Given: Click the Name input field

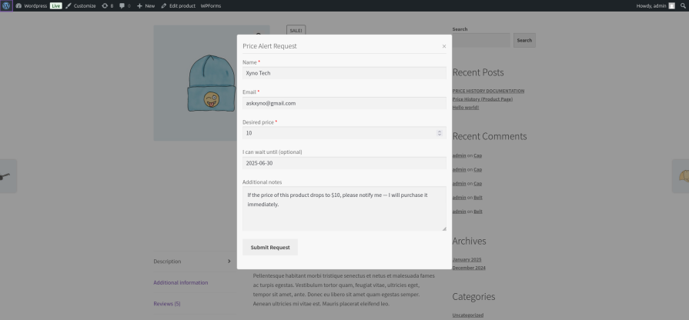Looking at the screenshot, I should click(x=343, y=73).
